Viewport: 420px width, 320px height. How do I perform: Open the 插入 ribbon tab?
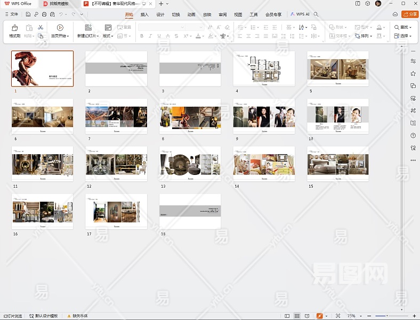[x=144, y=14]
